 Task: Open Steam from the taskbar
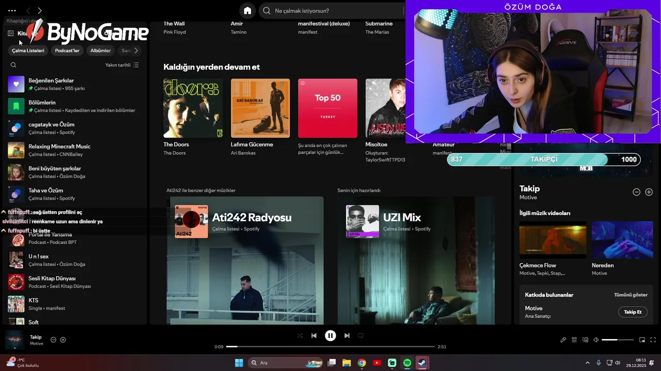[x=422, y=363]
